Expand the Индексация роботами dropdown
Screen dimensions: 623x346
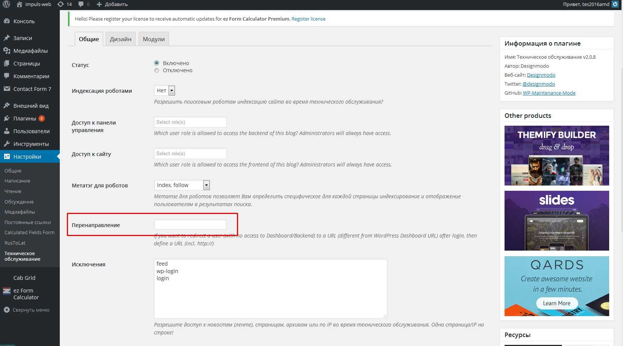pyautogui.click(x=164, y=91)
